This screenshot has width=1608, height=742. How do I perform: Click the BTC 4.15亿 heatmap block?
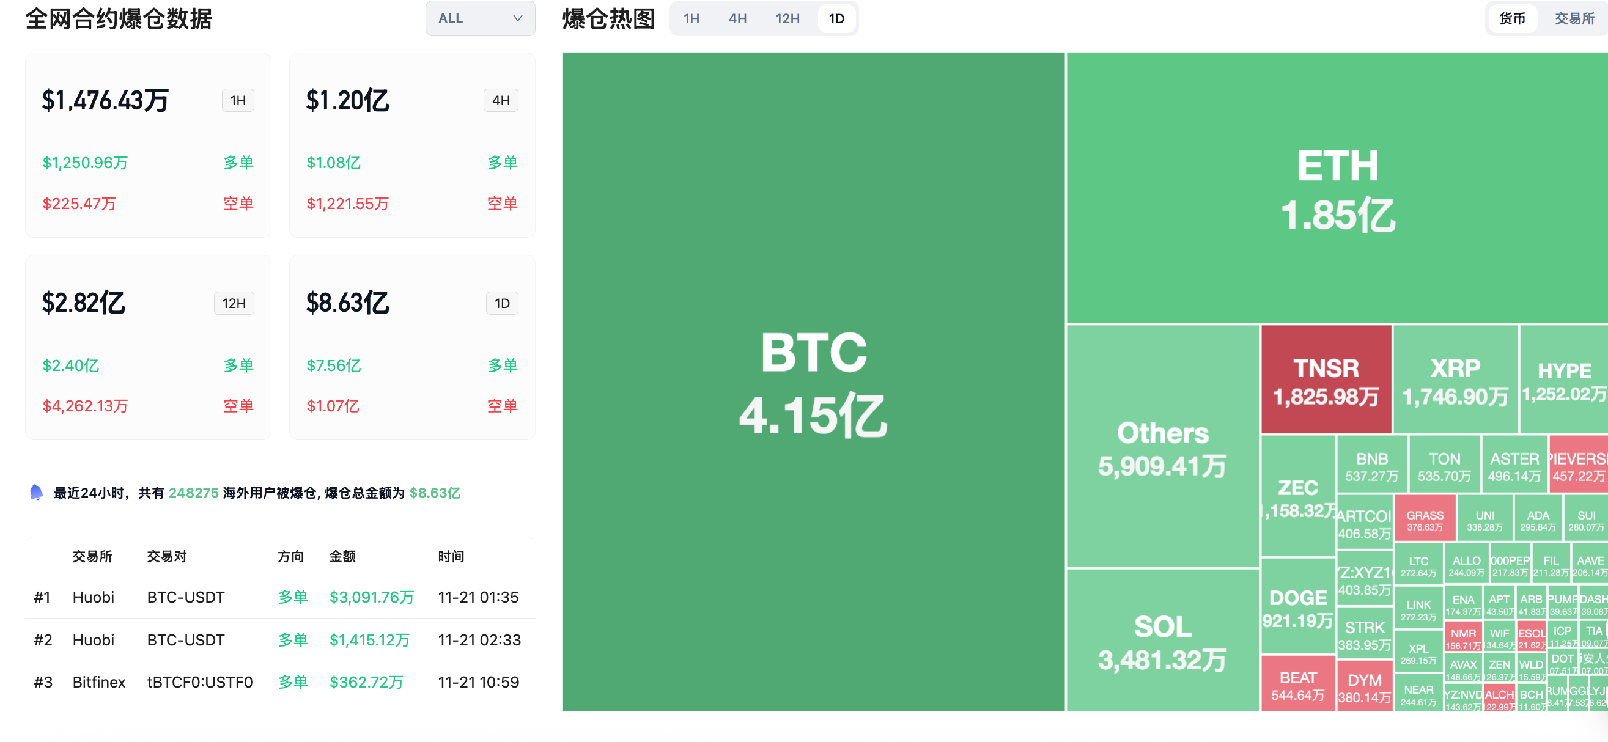pos(813,382)
